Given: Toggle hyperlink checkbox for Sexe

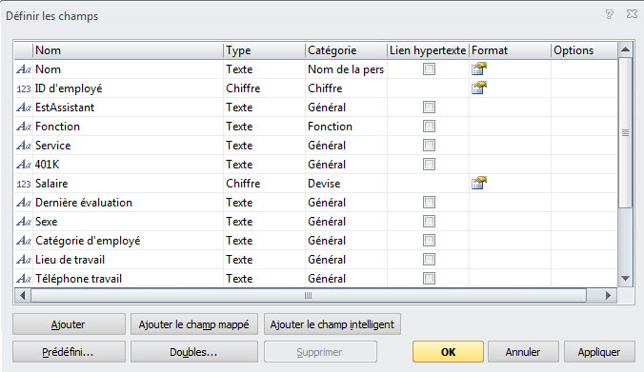Looking at the screenshot, I should pos(430,221).
